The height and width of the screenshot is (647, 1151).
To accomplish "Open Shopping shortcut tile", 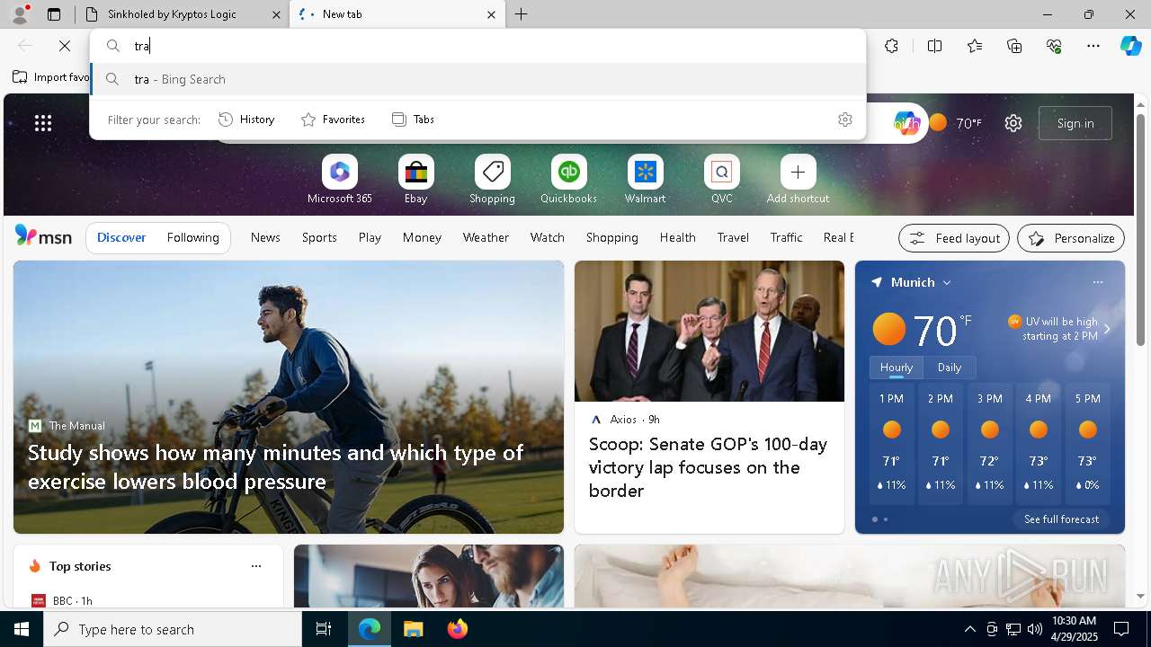I will (x=492, y=180).
